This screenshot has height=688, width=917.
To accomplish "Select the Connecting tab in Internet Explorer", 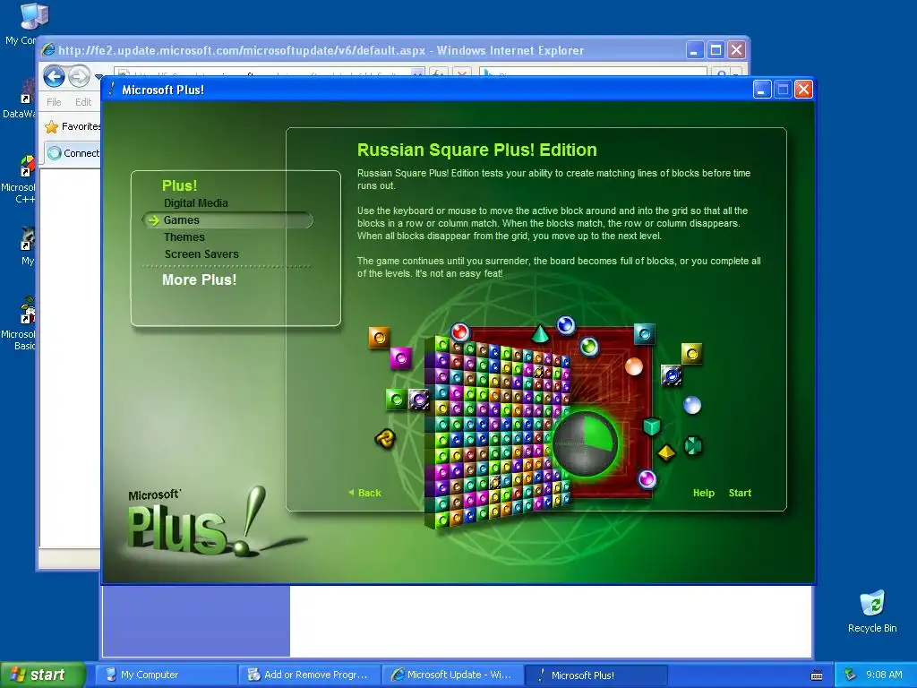I will [73, 153].
